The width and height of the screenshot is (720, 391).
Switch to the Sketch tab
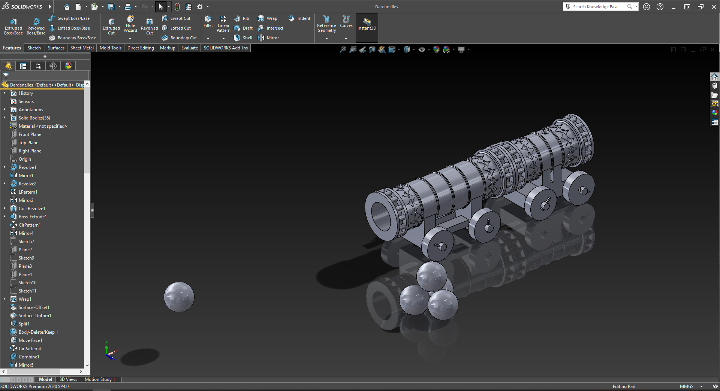pos(34,48)
